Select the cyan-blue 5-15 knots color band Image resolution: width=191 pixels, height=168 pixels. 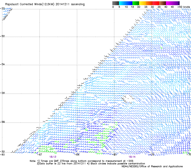126,3
